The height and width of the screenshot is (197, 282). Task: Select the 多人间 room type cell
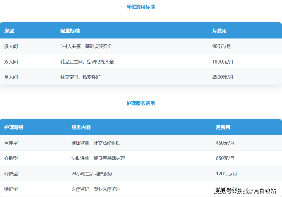point(11,46)
